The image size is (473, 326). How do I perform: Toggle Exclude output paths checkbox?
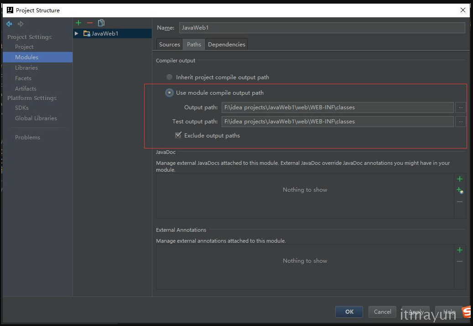tap(178, 135)
